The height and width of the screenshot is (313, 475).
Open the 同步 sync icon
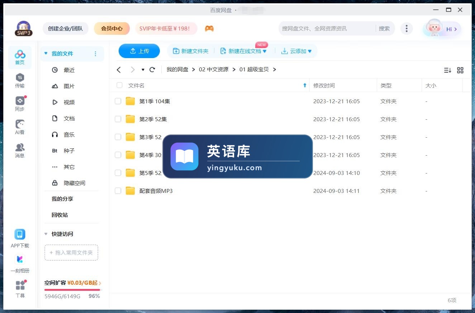point(20,104)
